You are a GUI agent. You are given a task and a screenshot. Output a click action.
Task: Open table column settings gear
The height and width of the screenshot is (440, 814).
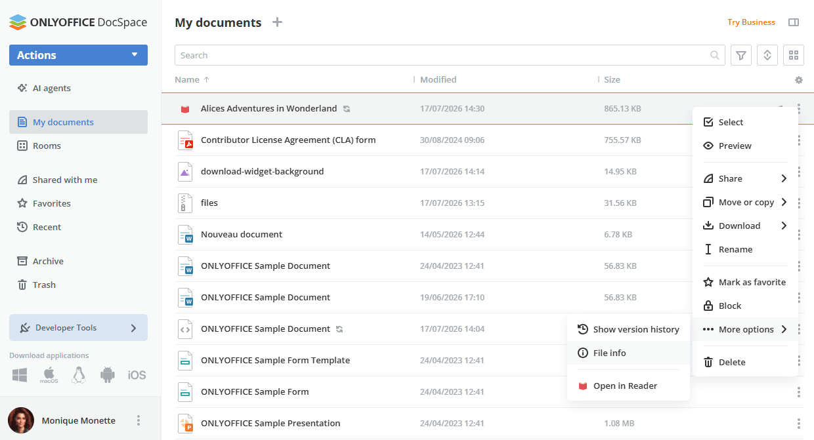point(799,80)
